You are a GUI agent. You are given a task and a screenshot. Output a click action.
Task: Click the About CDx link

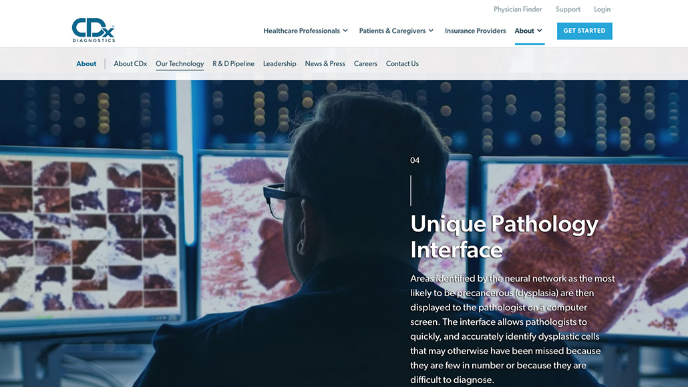(130, 63)
